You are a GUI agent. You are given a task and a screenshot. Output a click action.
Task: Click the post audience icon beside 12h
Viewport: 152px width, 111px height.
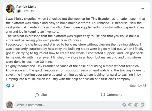(32, 11)
